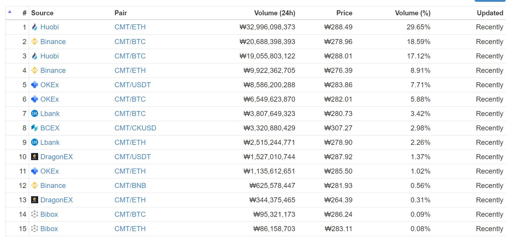This screenshot has width=518, height=237.
Task: Open the BCEX exchange link
Action: click(x=50, y=128)
